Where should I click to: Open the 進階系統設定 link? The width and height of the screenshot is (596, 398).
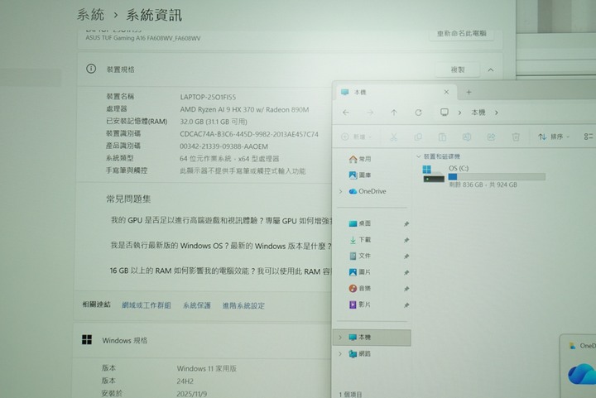point(243,305)
